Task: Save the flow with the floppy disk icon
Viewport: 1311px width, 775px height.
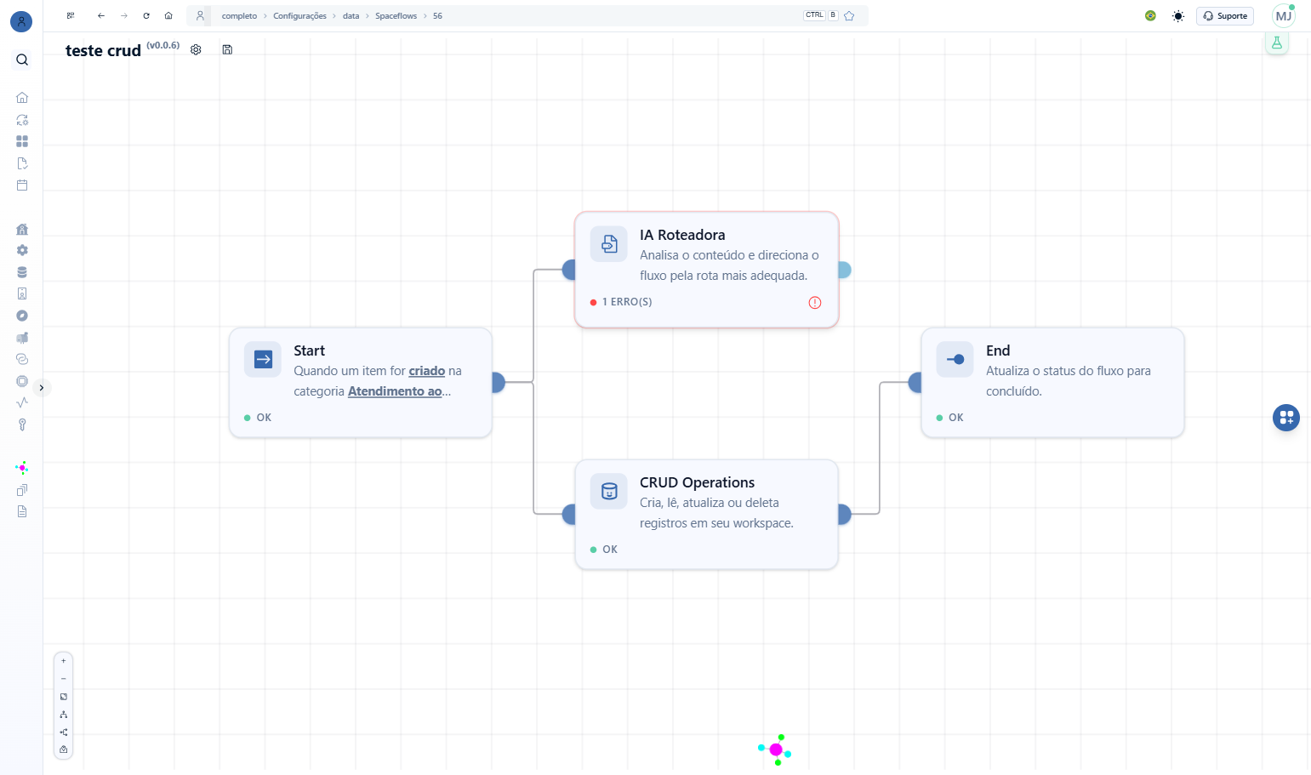Action: point(227,49)
